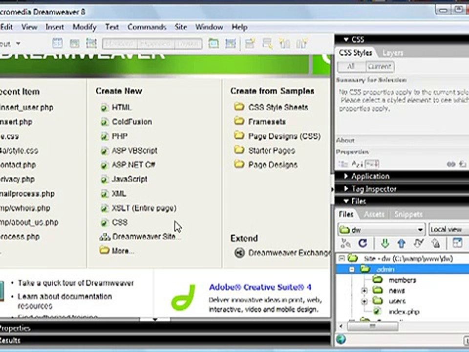Image resolution: width=469 pixels, height=352 pixels.
Task: Show only set CSS properties
Action: click(x=372, y=164)
